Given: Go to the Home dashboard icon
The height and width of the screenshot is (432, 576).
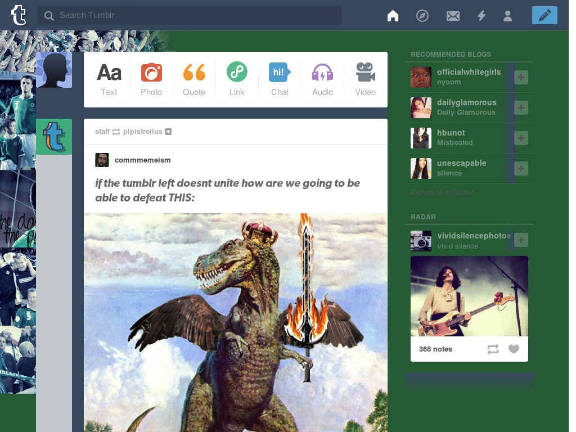Looking at the screenshot, I should click(x=393, y=16).
